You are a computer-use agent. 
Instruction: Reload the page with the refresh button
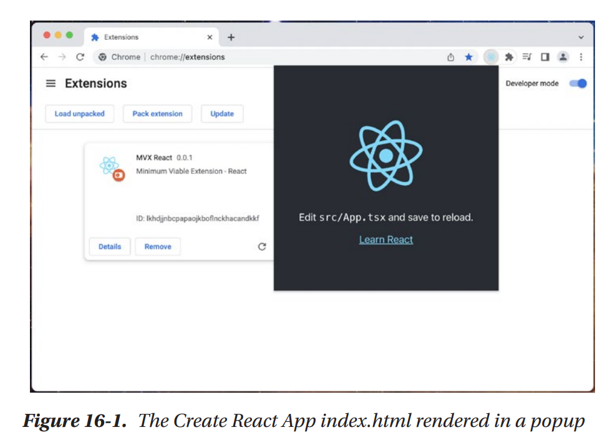[x=80, y=57]
